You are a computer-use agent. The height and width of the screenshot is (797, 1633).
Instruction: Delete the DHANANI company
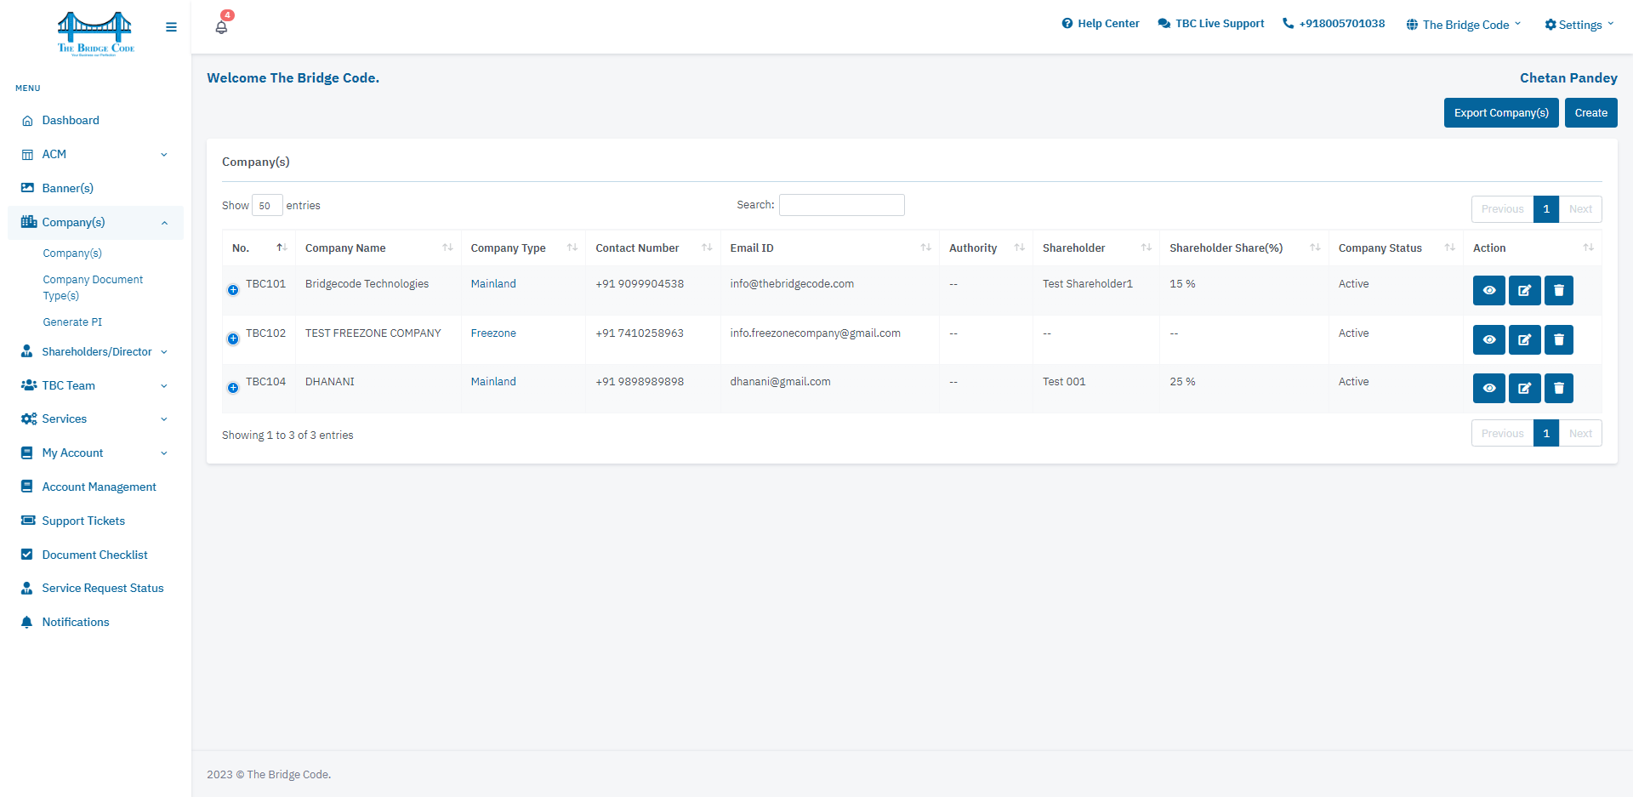pos(1558,388)
